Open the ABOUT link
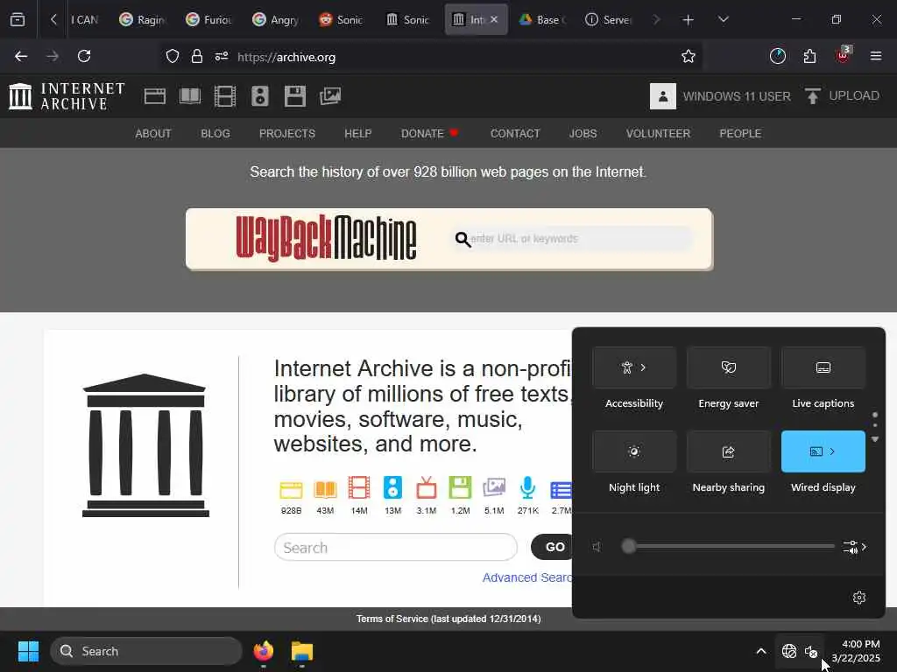The image size is (897, 672). pos(152,133)
